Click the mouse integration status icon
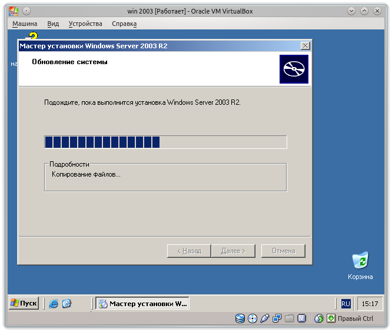This screenshot has width=392, height=332. (318, 318)
